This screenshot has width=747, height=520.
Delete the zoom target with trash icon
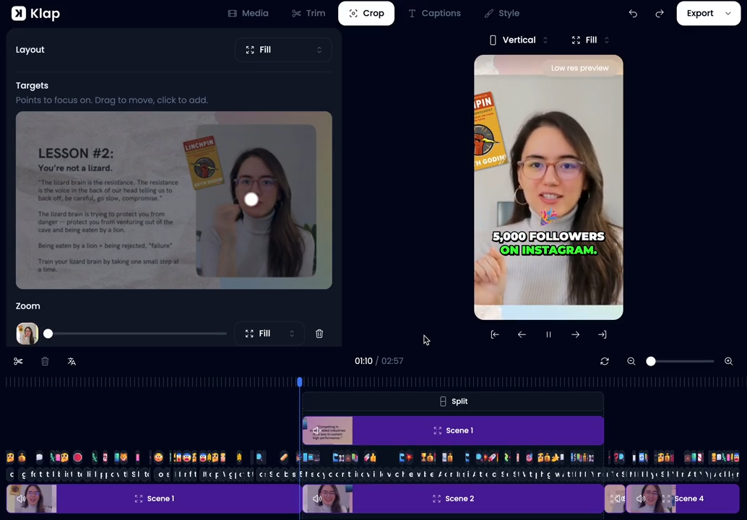point(319,334)
